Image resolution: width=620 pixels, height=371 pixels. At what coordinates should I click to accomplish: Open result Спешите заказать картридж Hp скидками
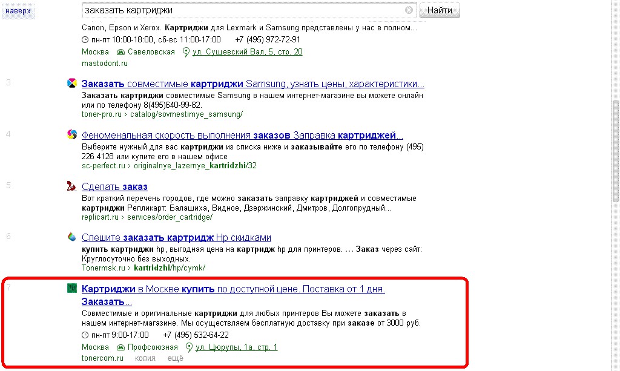[176, 237]
